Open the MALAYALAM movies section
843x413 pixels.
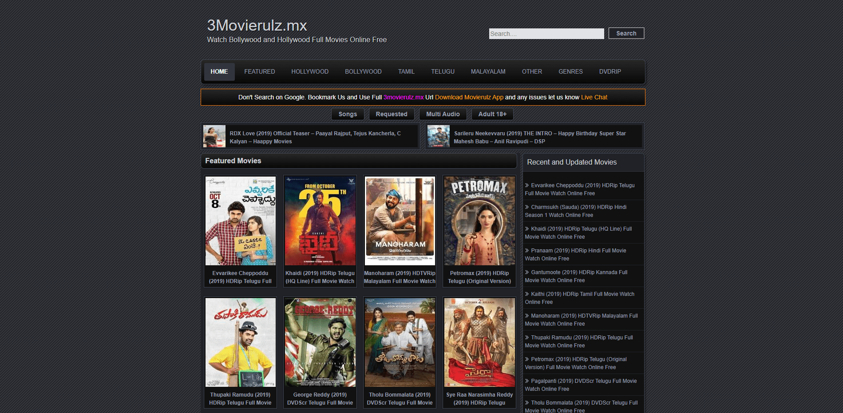click(488, 71)
